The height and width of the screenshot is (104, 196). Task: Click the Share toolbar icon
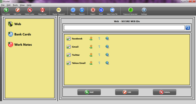tap(101, 10)
